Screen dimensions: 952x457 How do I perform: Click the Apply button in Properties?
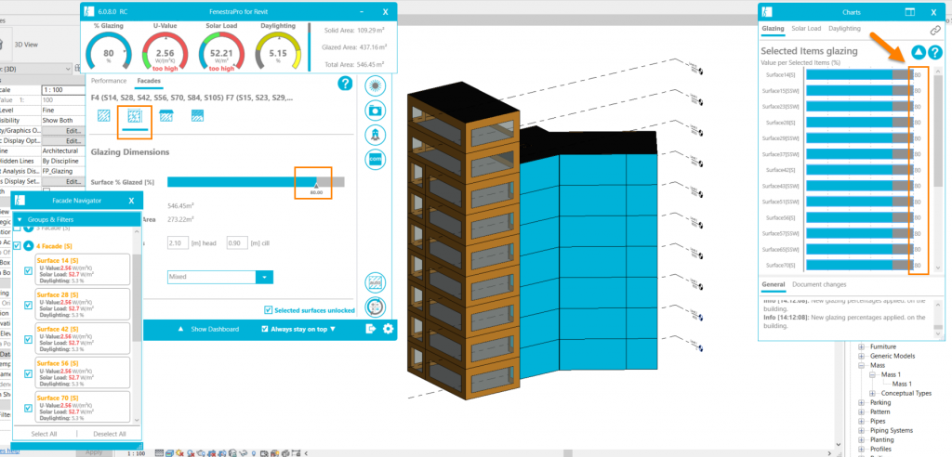tap(94, 452)
